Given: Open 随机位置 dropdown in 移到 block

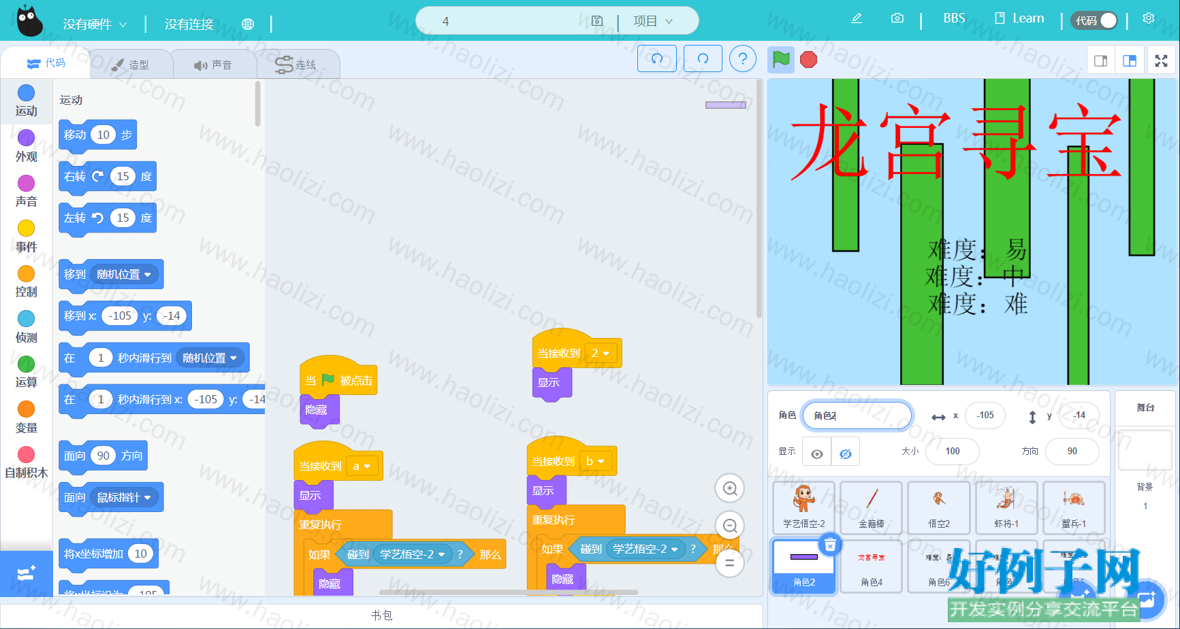Looking at the screenshot, I should 125,274.
